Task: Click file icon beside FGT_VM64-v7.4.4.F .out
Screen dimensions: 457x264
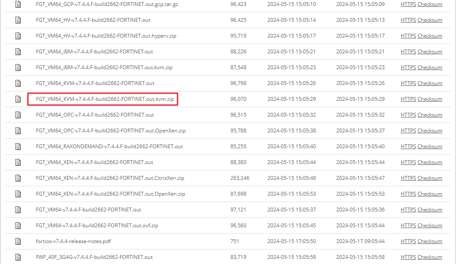Action: [18, 210]
